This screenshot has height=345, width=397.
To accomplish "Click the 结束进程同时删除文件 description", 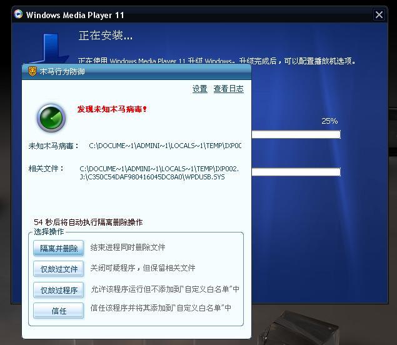I will tap(128, 247).
